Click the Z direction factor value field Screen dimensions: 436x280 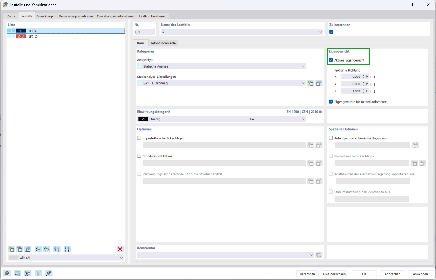click(x=351, y=91)
